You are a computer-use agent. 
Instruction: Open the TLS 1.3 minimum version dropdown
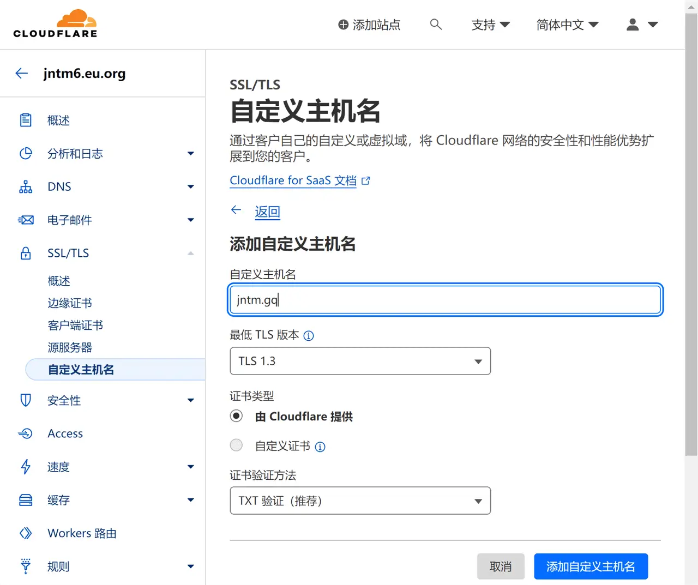pyautogui.click(x=360, y=361)
